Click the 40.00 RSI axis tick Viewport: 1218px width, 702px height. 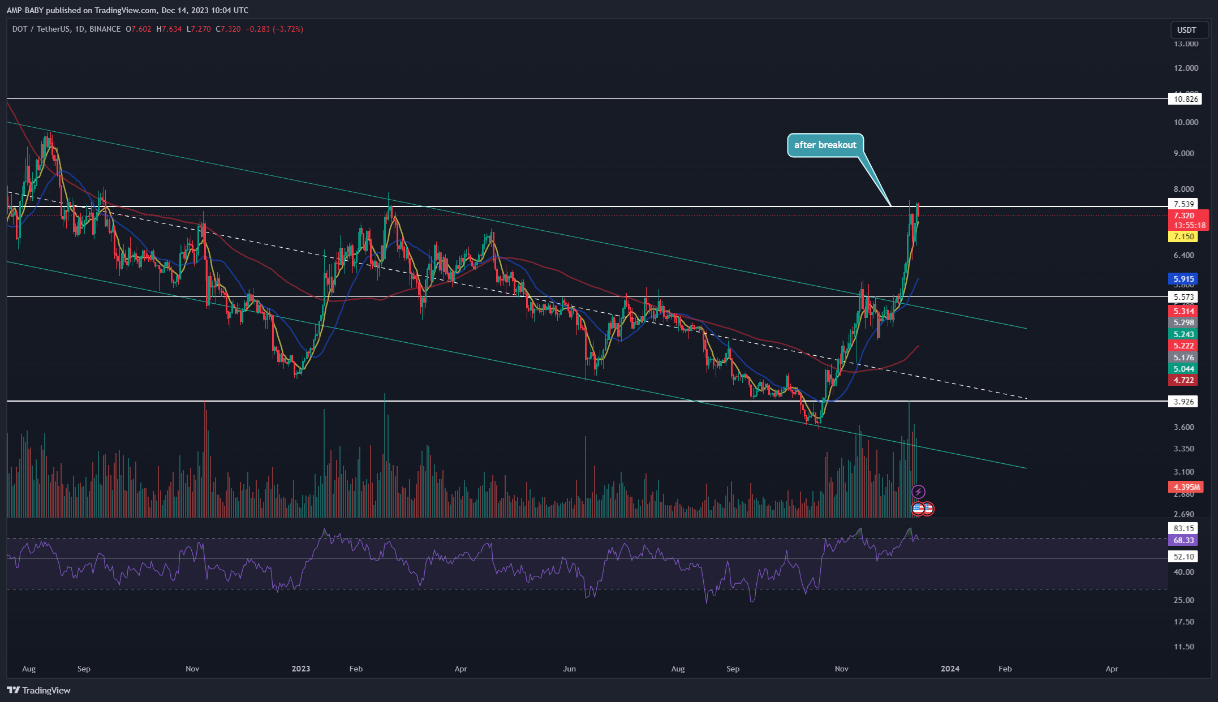tap(1184, 572)
